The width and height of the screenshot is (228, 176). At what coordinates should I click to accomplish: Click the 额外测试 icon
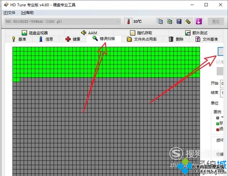188,33
